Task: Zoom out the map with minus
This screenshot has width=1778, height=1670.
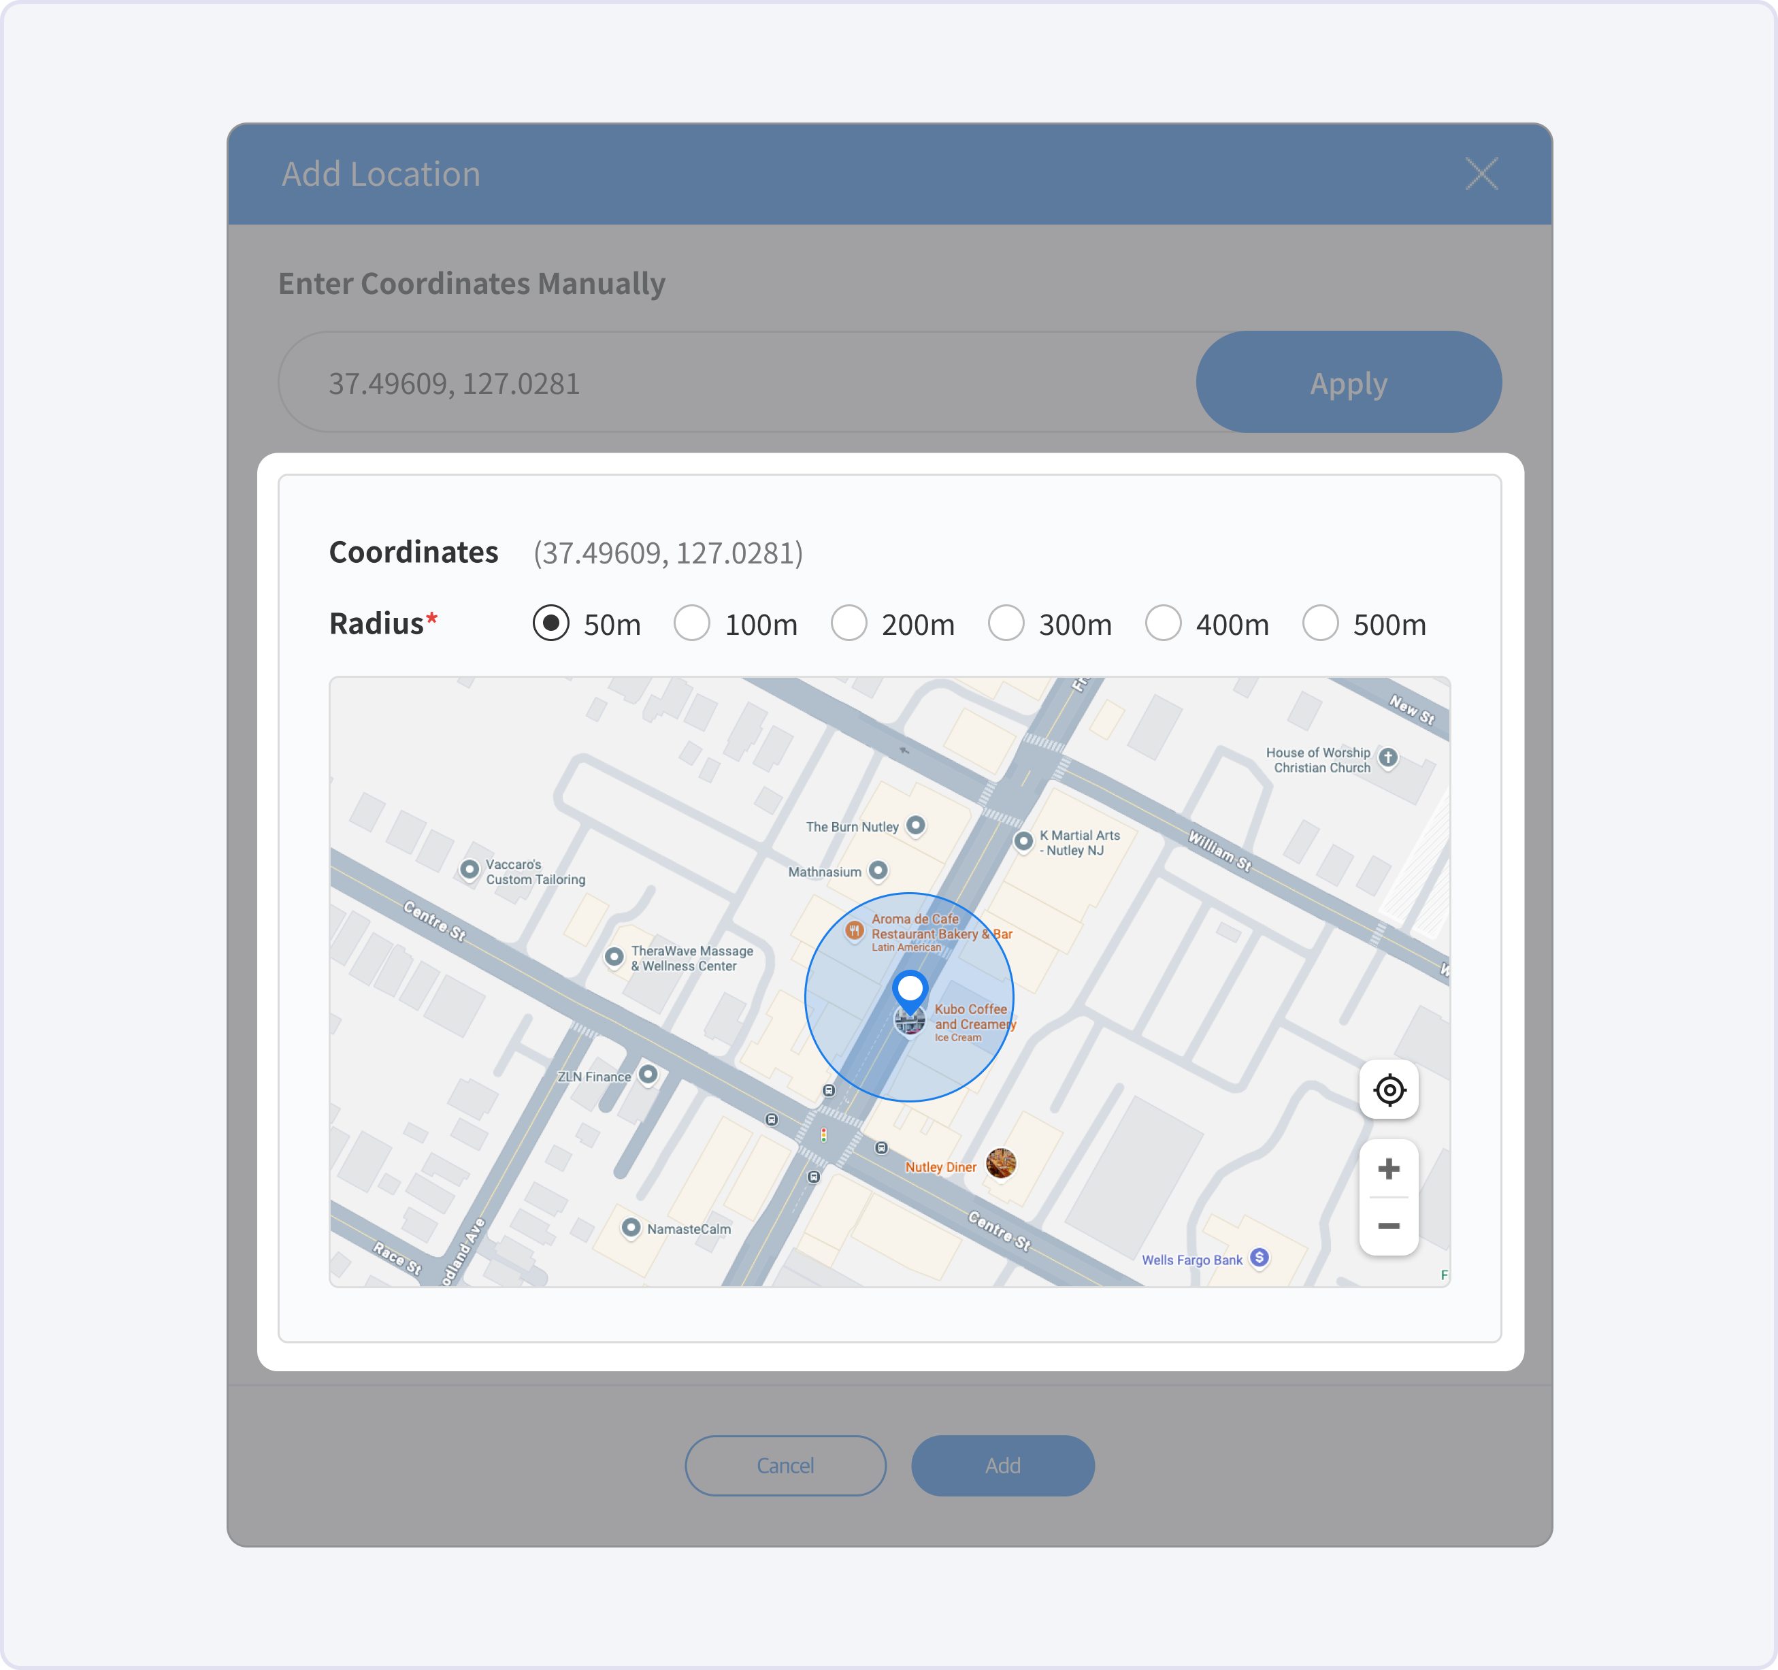Action: pyautogui.click(x=1388, y=1226)
